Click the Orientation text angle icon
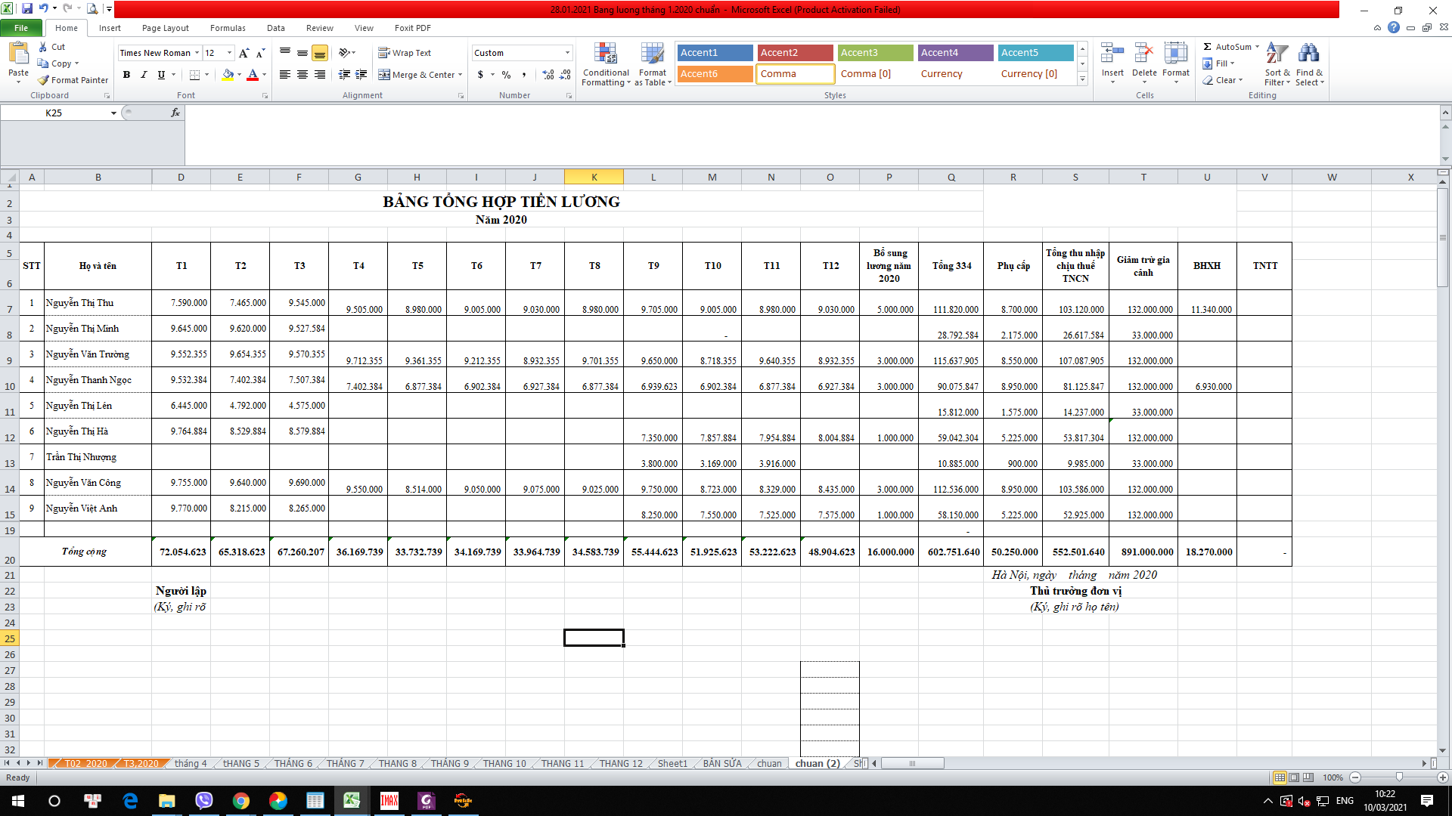 (345, 53)
